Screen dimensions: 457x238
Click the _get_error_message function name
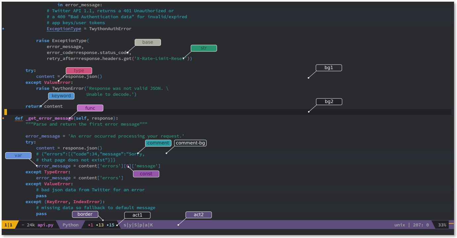tap(49, 118)
